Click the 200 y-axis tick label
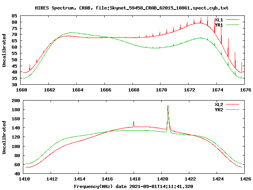 click(16, 101)
